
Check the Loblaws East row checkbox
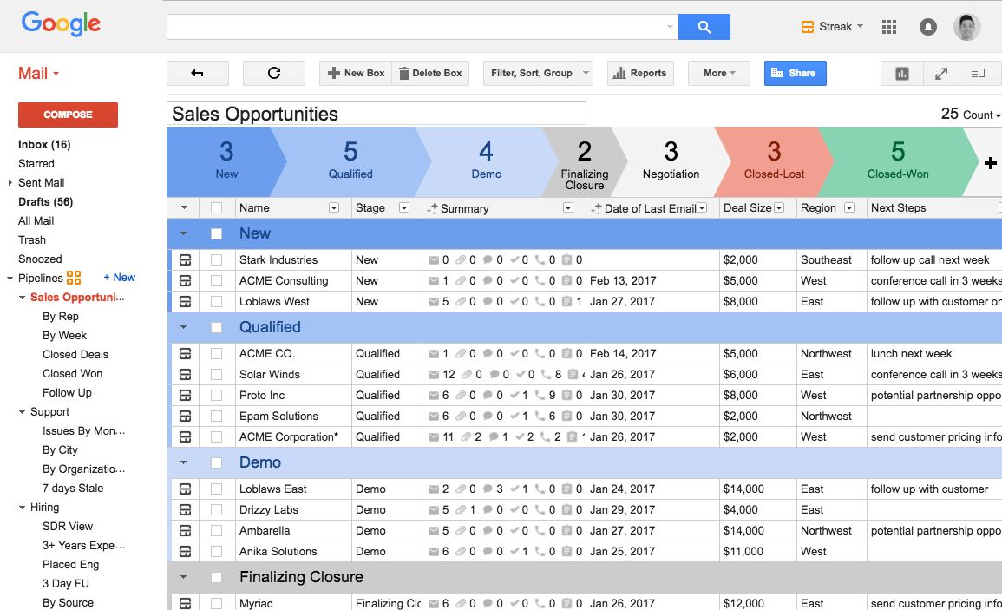click(x=217, y=489)
